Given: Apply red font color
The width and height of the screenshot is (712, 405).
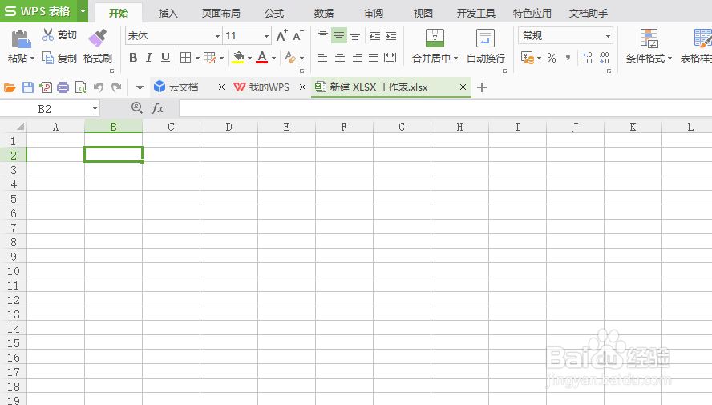Looking at the screenshot, I should [x=262, y=58].
